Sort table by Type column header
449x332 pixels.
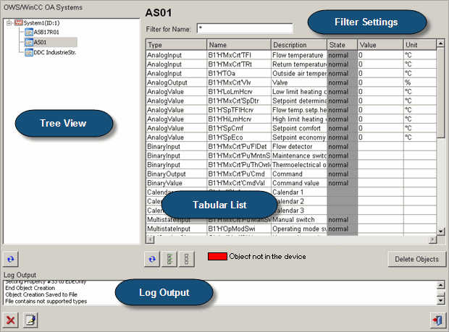pos(175,45)
